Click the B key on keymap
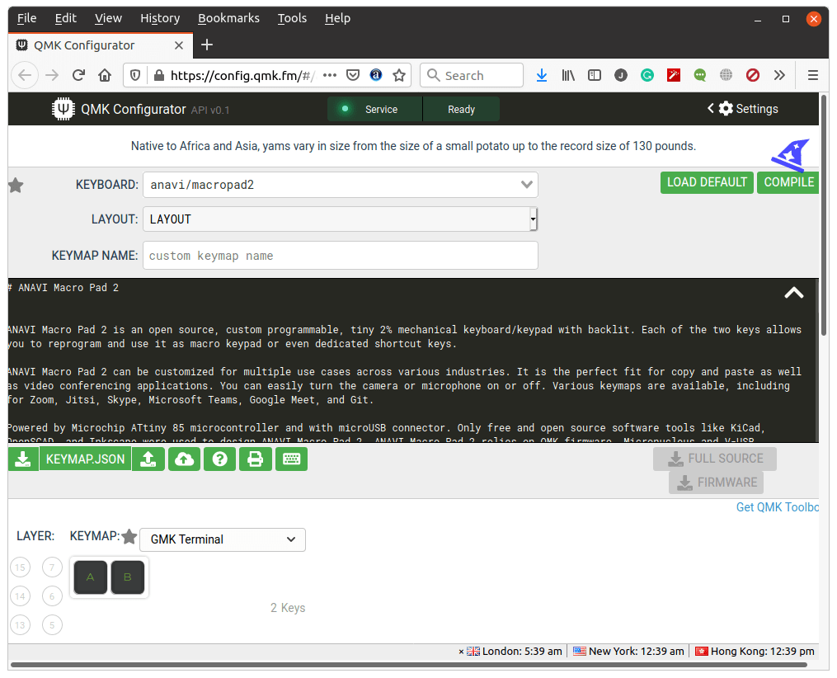 (x=128, y=577)
